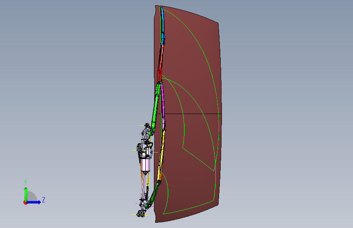This screenshot has width=353, height=228.
Task: Click the blue Z axis arrow of triad
Action: (34, 202)
